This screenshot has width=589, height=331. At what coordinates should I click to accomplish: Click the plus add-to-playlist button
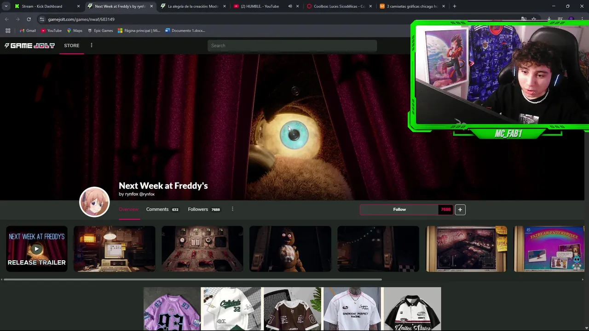coord(460,210)
